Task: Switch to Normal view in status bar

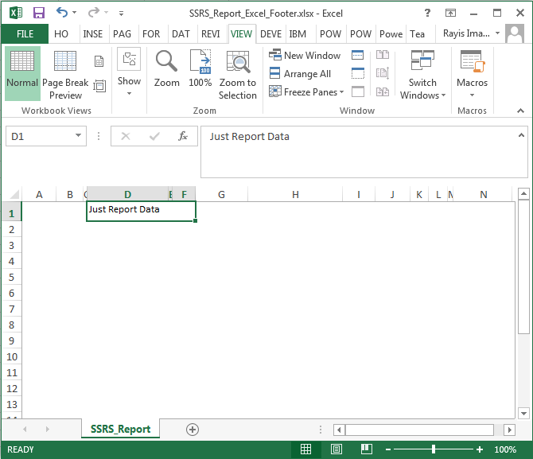Action: point(305,449)
